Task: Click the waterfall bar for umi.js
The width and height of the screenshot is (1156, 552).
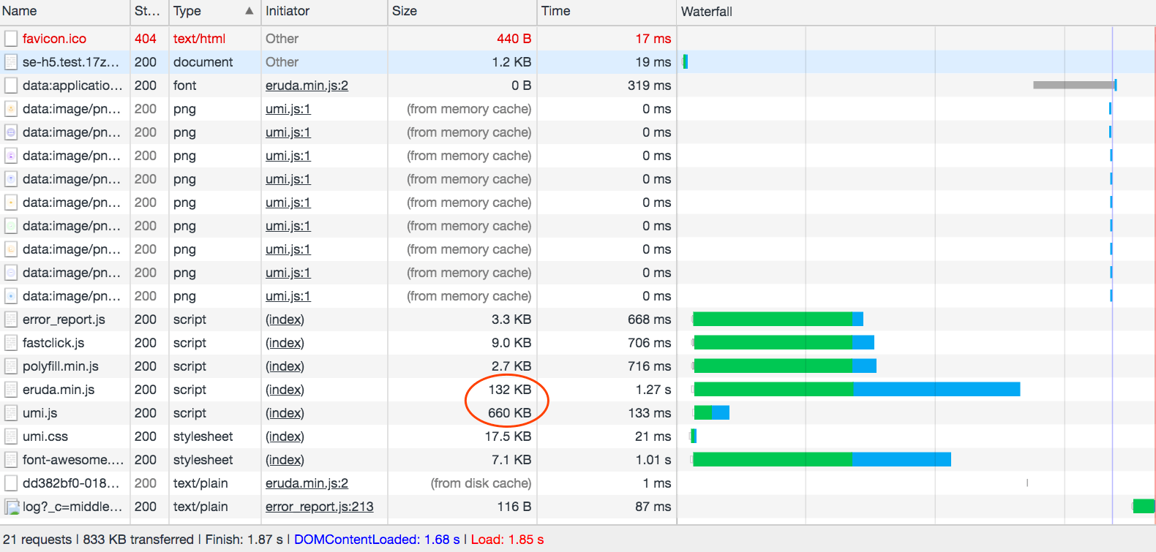Action: point(711,412)
